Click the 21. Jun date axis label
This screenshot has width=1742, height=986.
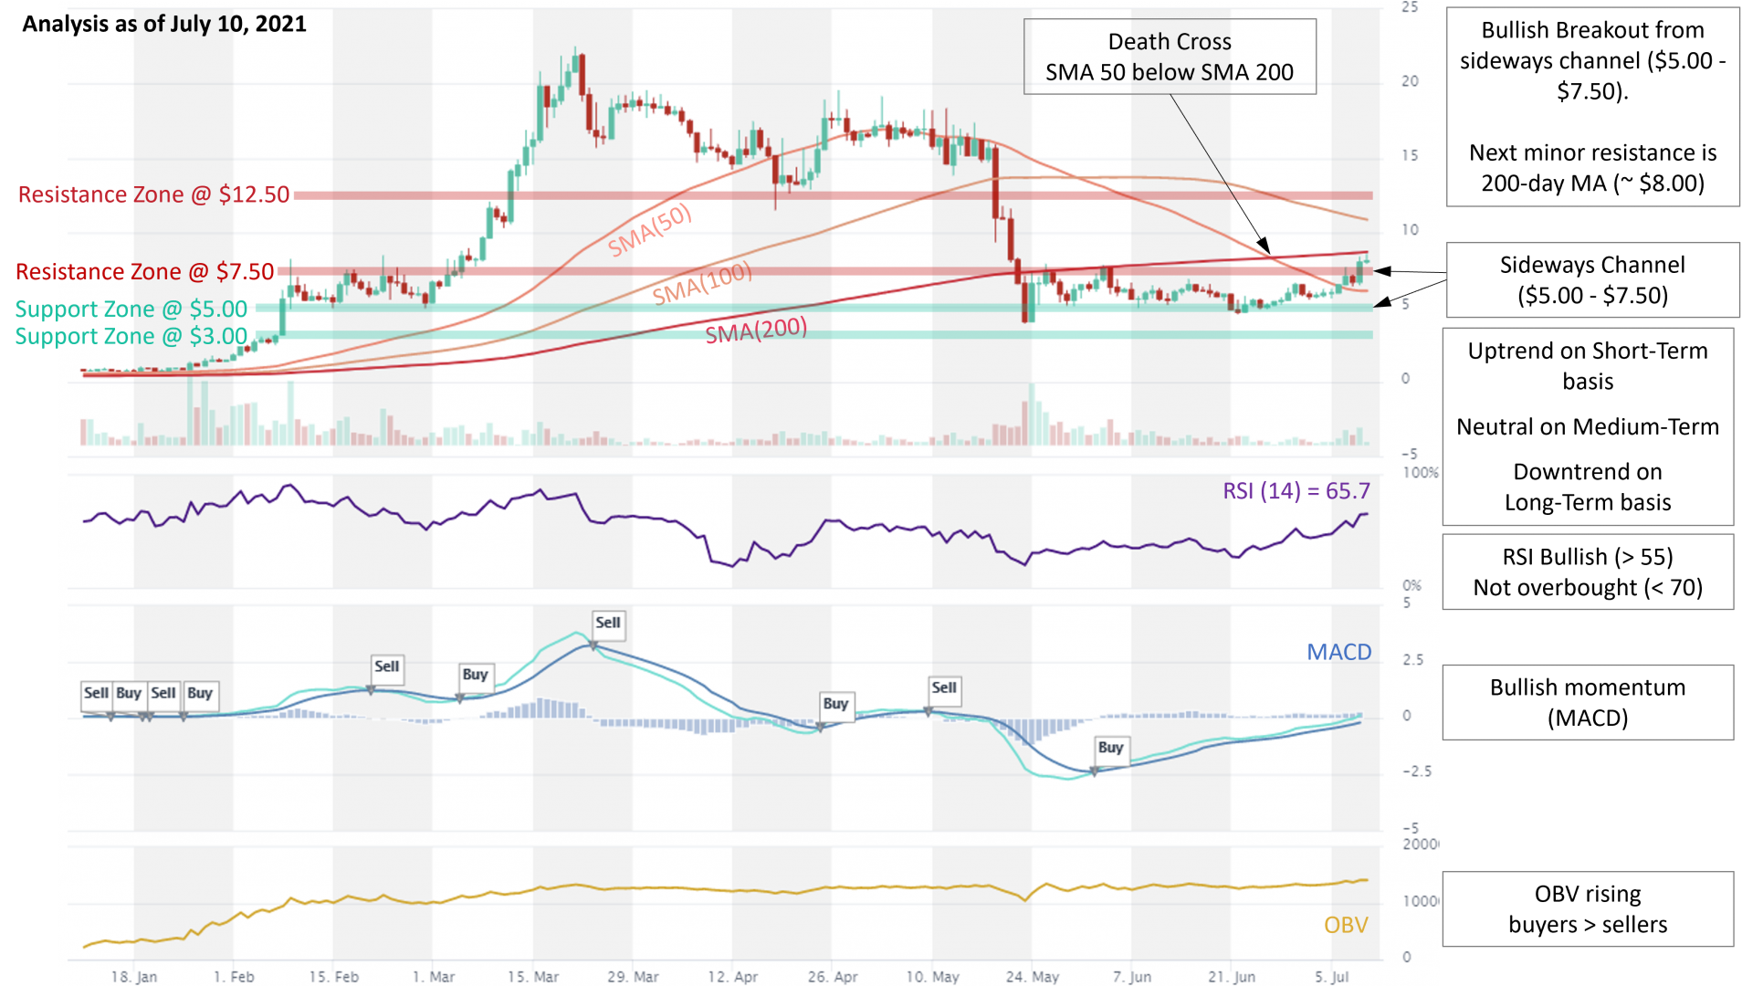[x=1232, y=977]
